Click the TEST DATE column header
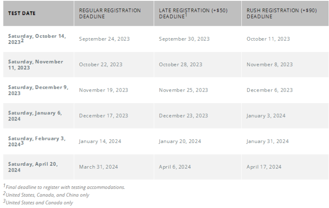Viewport: 329px width, 208px height. coord(22,13)
